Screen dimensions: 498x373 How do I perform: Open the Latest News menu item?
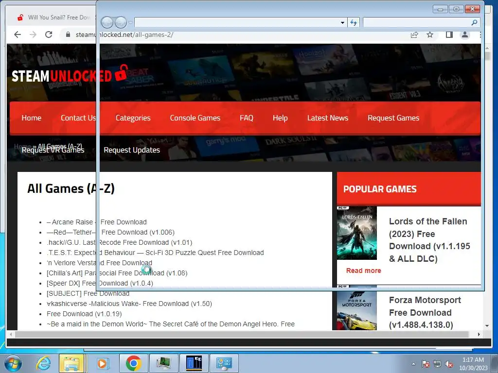[328, 118]
